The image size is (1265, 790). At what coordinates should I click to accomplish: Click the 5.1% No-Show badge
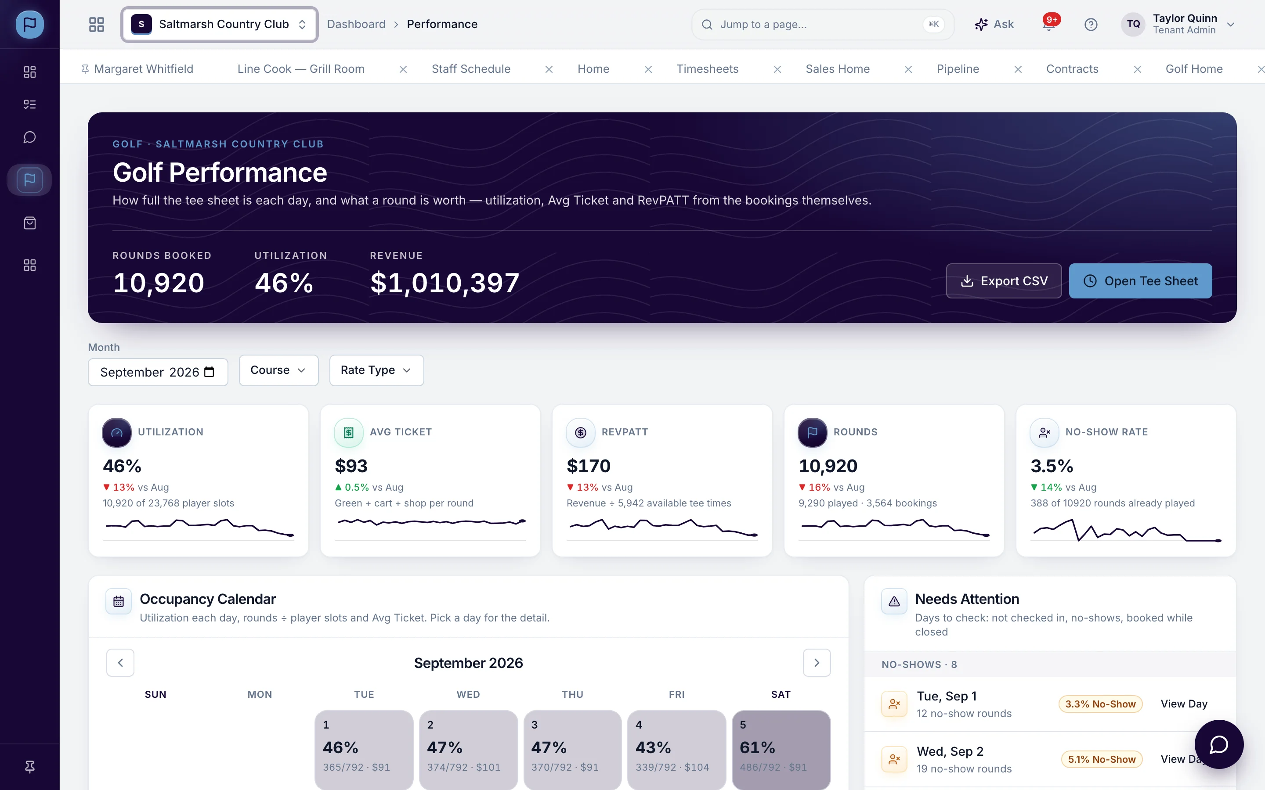(x=1102, y=759)
